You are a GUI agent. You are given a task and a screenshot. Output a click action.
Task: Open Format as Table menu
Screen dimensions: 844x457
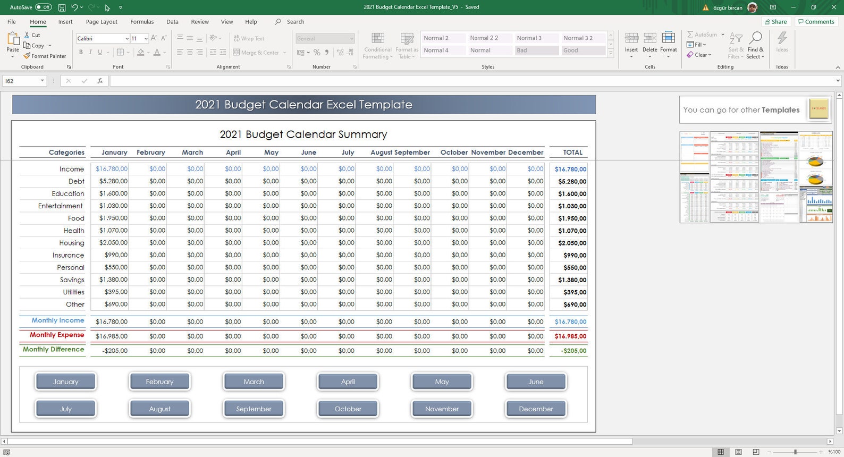pyautogui.click(x=407, y=46)
